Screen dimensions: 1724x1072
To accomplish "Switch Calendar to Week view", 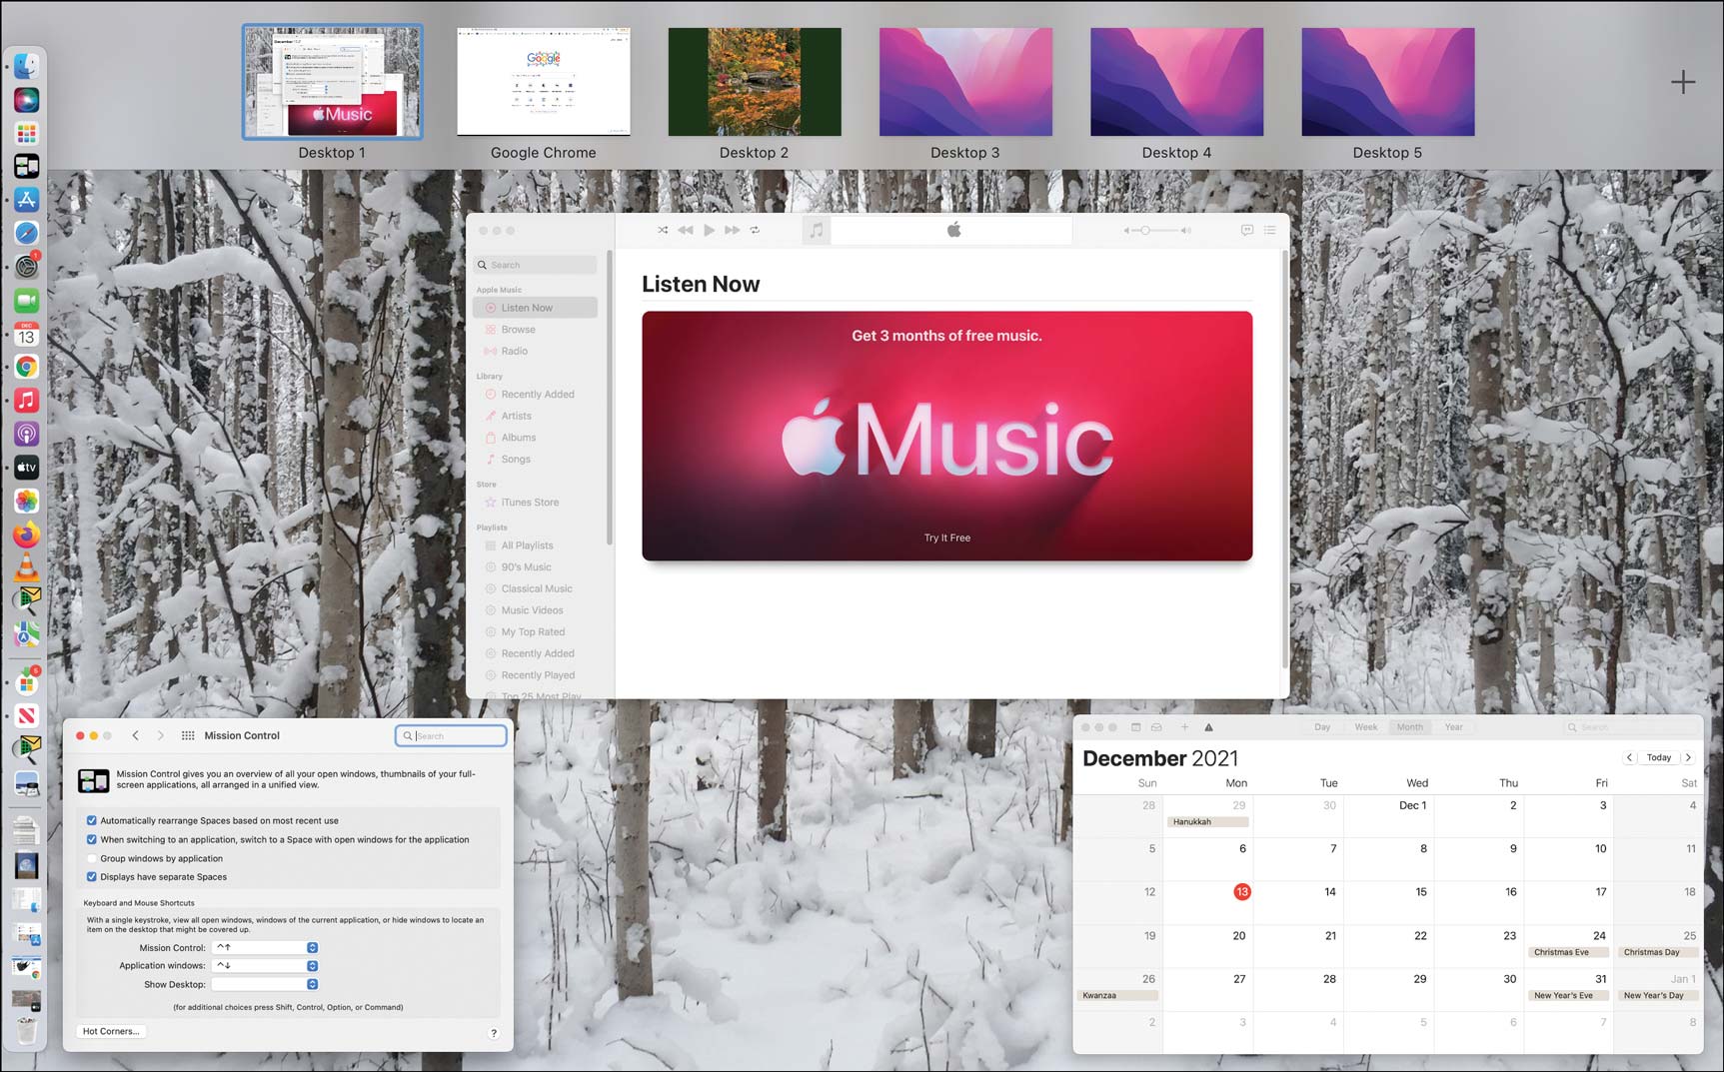I will (x=1366, y=727).
